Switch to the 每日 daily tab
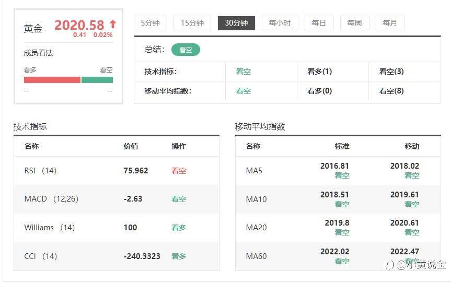The image size is (451, 283). [319, 23]
